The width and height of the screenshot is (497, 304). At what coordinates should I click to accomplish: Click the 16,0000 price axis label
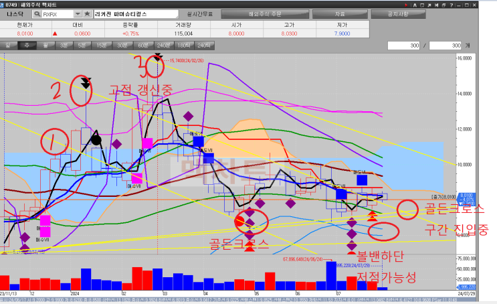465,58
